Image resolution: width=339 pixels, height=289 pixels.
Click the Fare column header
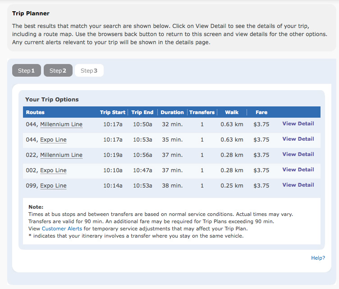point(261,112)
